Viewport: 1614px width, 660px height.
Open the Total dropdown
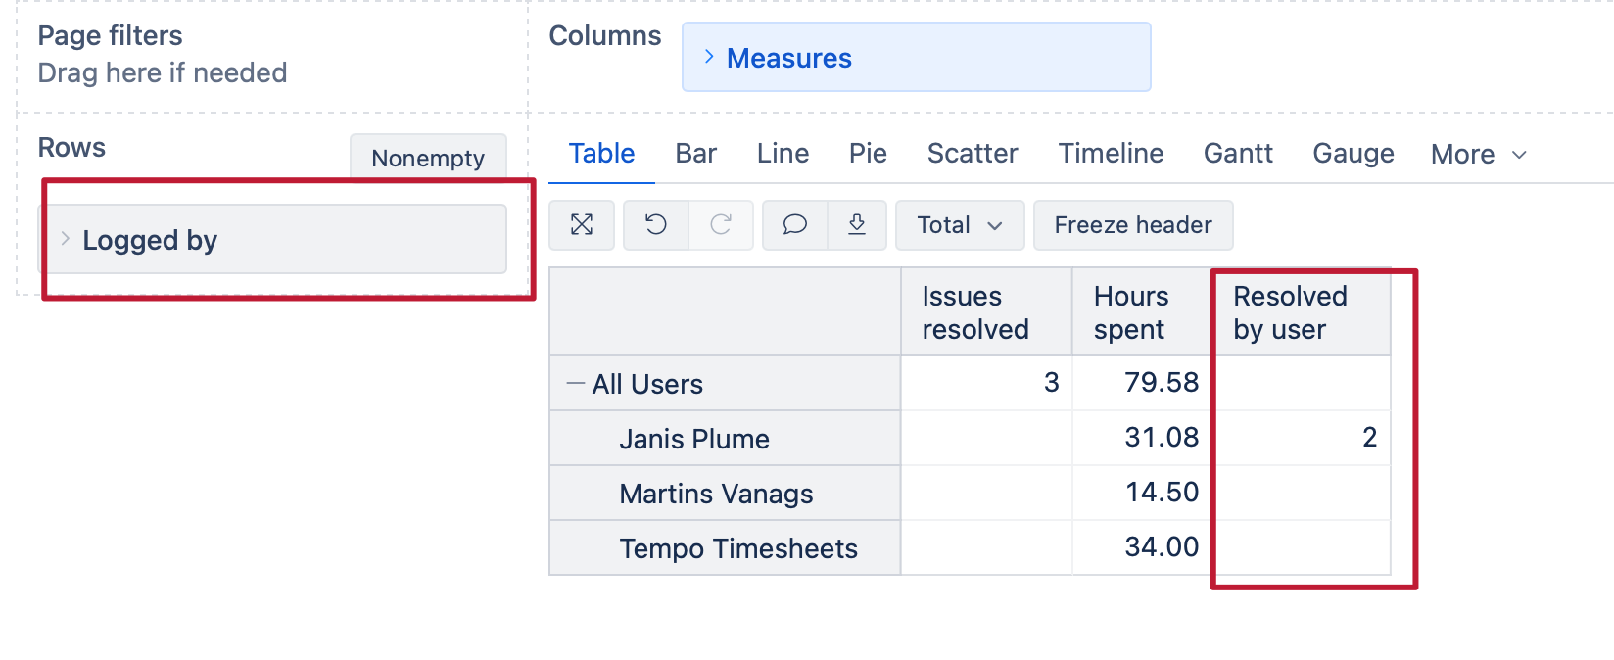tap(959, 225)
